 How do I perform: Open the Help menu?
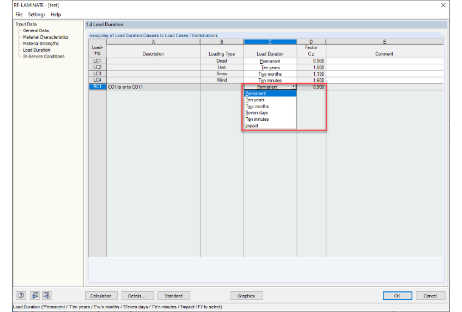point(56,15)
